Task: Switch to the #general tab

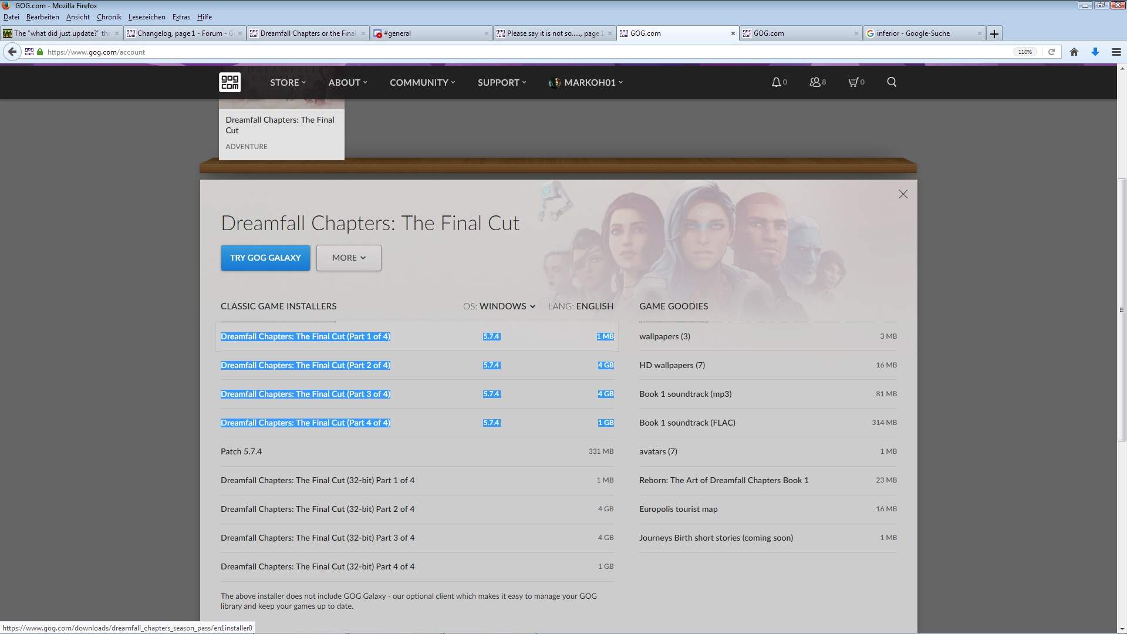Action: coord(431,33)
